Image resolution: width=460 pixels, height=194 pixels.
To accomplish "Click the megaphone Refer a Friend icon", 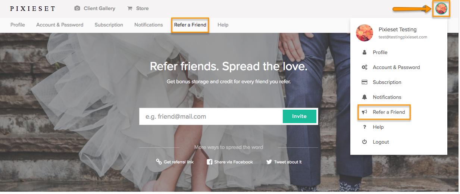I will [x=364, y=112].
